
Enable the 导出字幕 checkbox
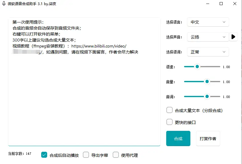click(x=86, y=155)
